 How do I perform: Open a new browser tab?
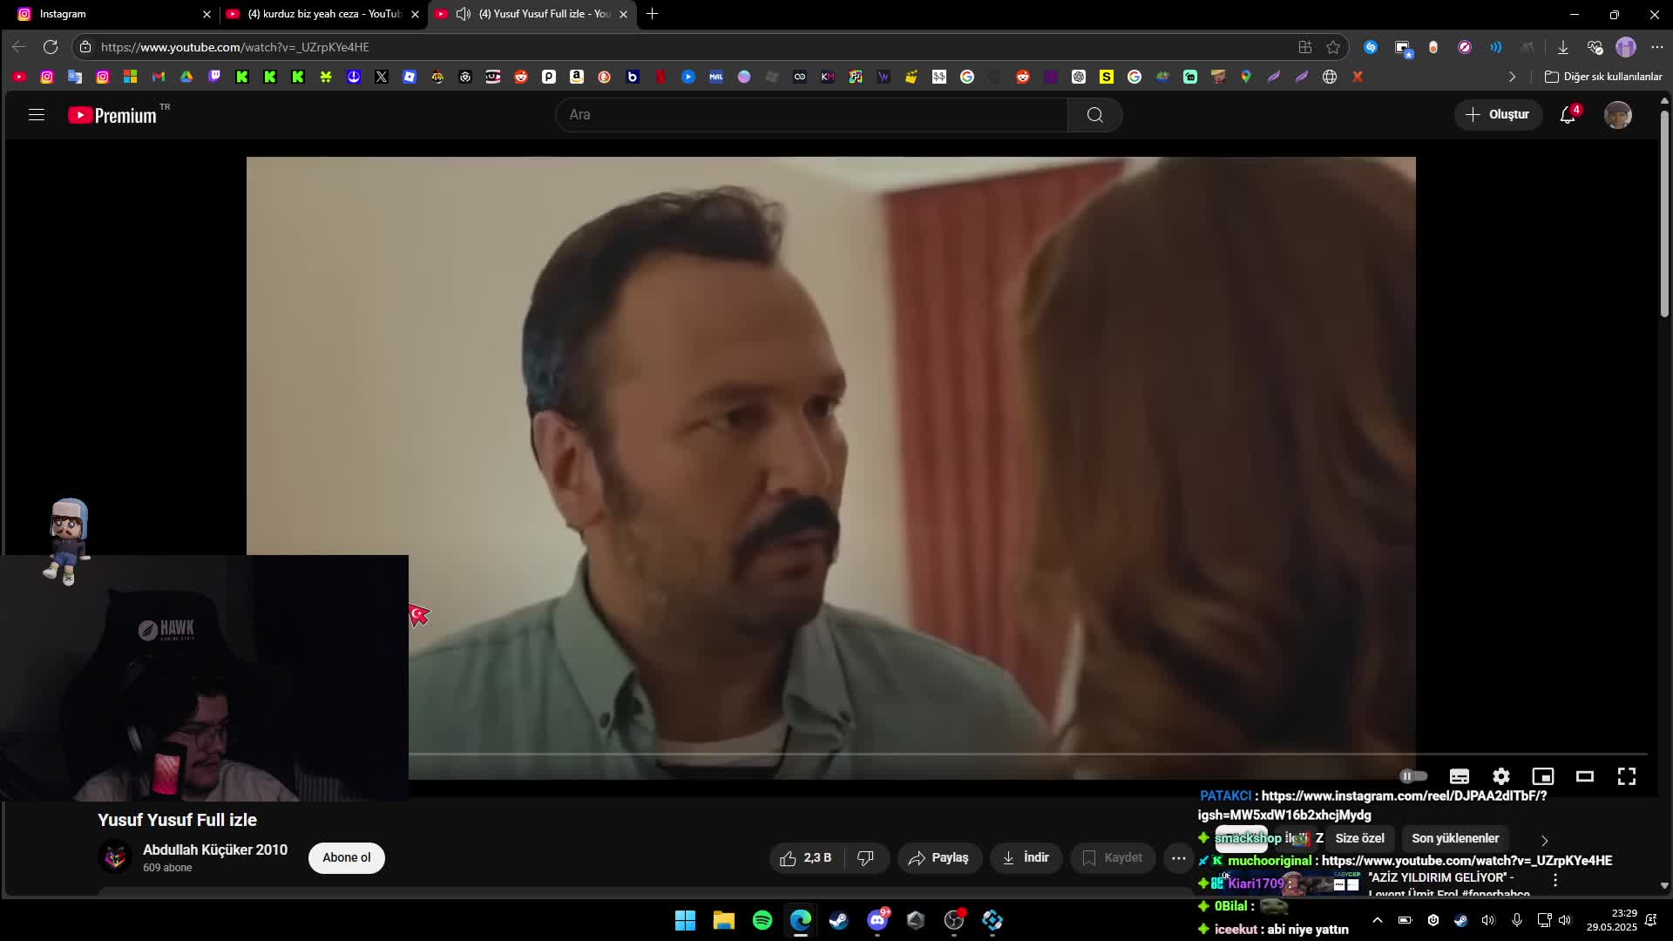(x=653, y=14)
